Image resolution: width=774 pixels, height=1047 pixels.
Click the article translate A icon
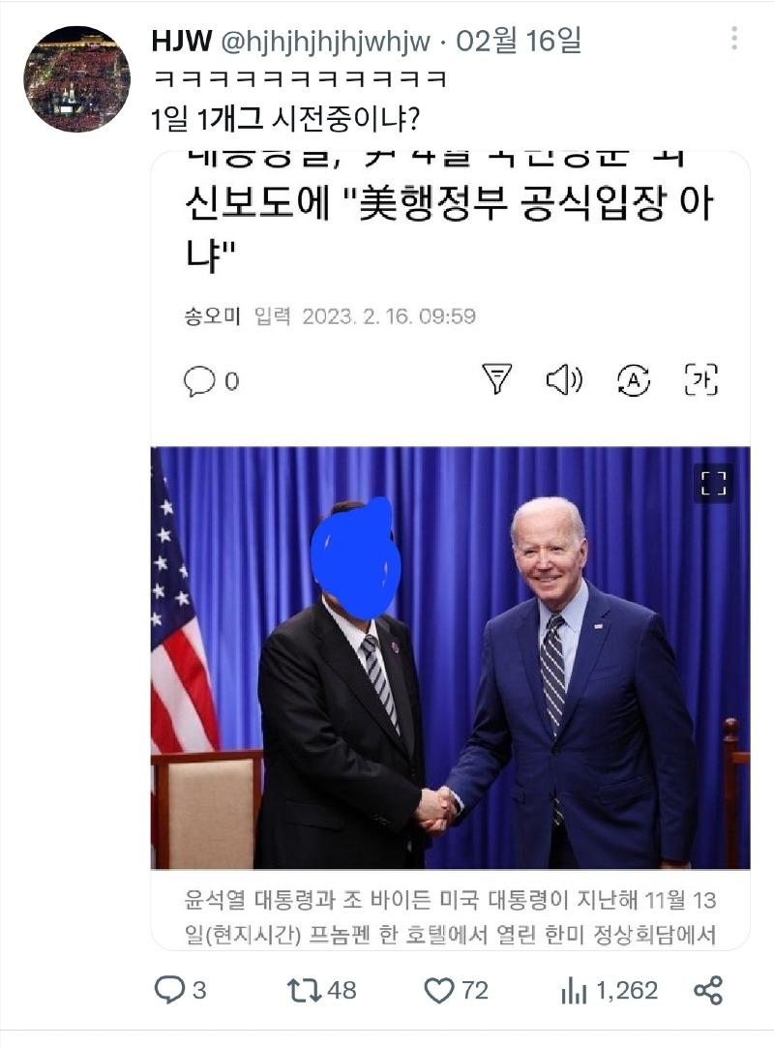[633, 380]
